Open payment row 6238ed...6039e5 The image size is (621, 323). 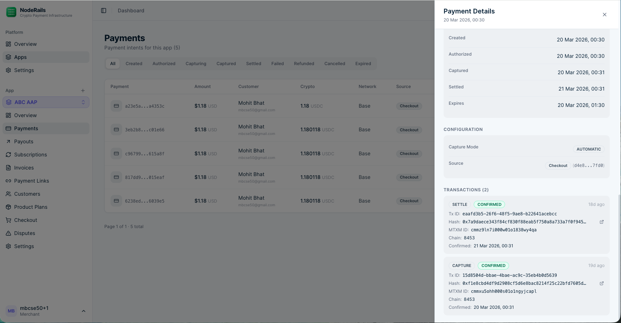pyautogui.click(x=145, y=201)
